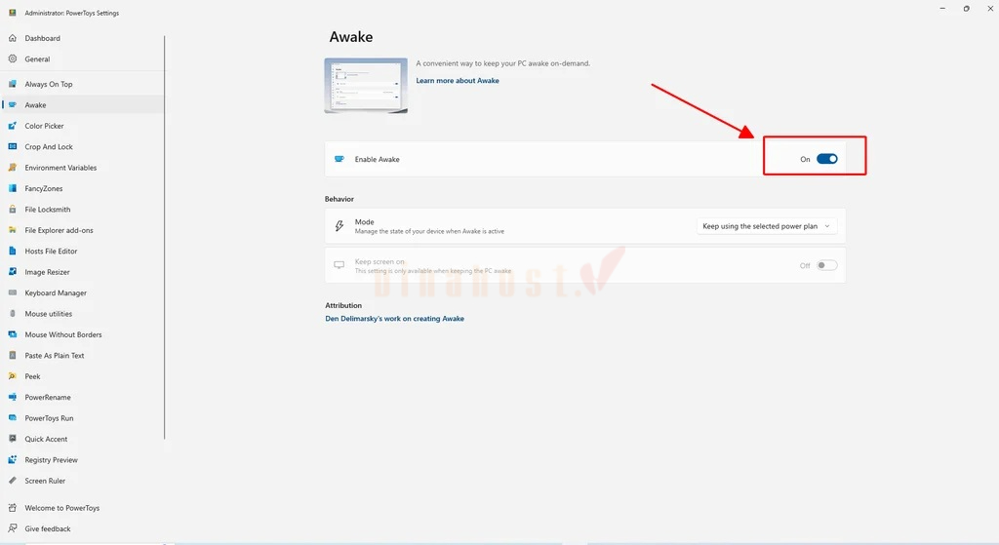Open the Dashboard home icon
Viewport: 999px width, 545px height.
tap(12, 38)
